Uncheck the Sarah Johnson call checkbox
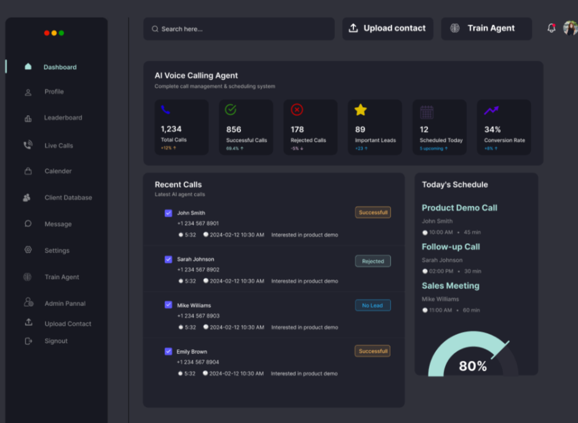The image size is (578, 423). point(168,259)
